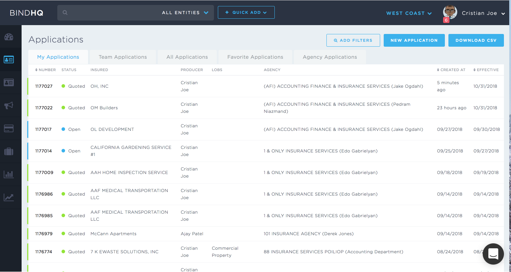511x272 pixels.
Task: Switch to the Agency Applications tab
Action: click(x=330, y=57)
